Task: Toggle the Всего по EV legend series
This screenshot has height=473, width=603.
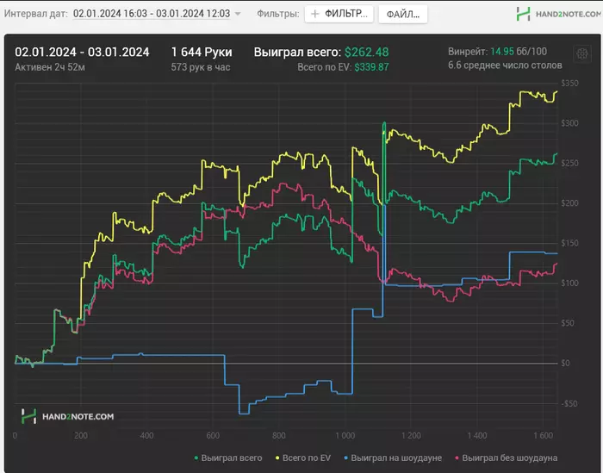Action: pos(303,457)
